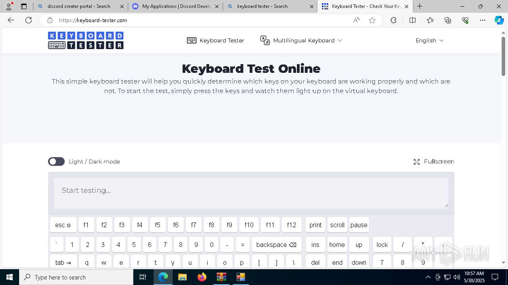Click the Fullscreen link

[434, 161]
